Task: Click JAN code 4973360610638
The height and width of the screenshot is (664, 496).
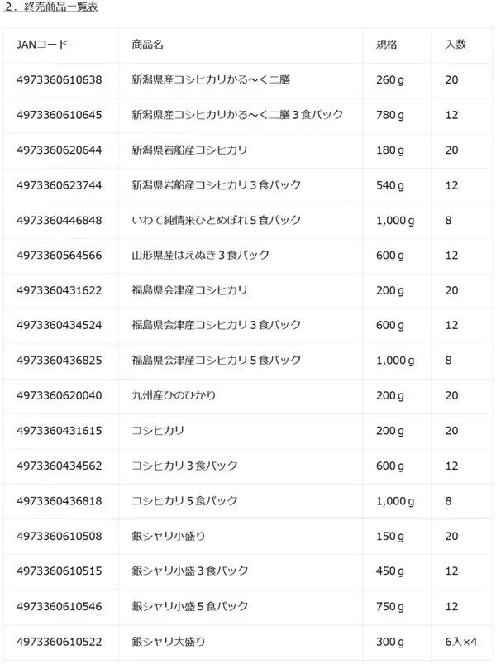Action: pyautogui.click(x=59, y=80)
